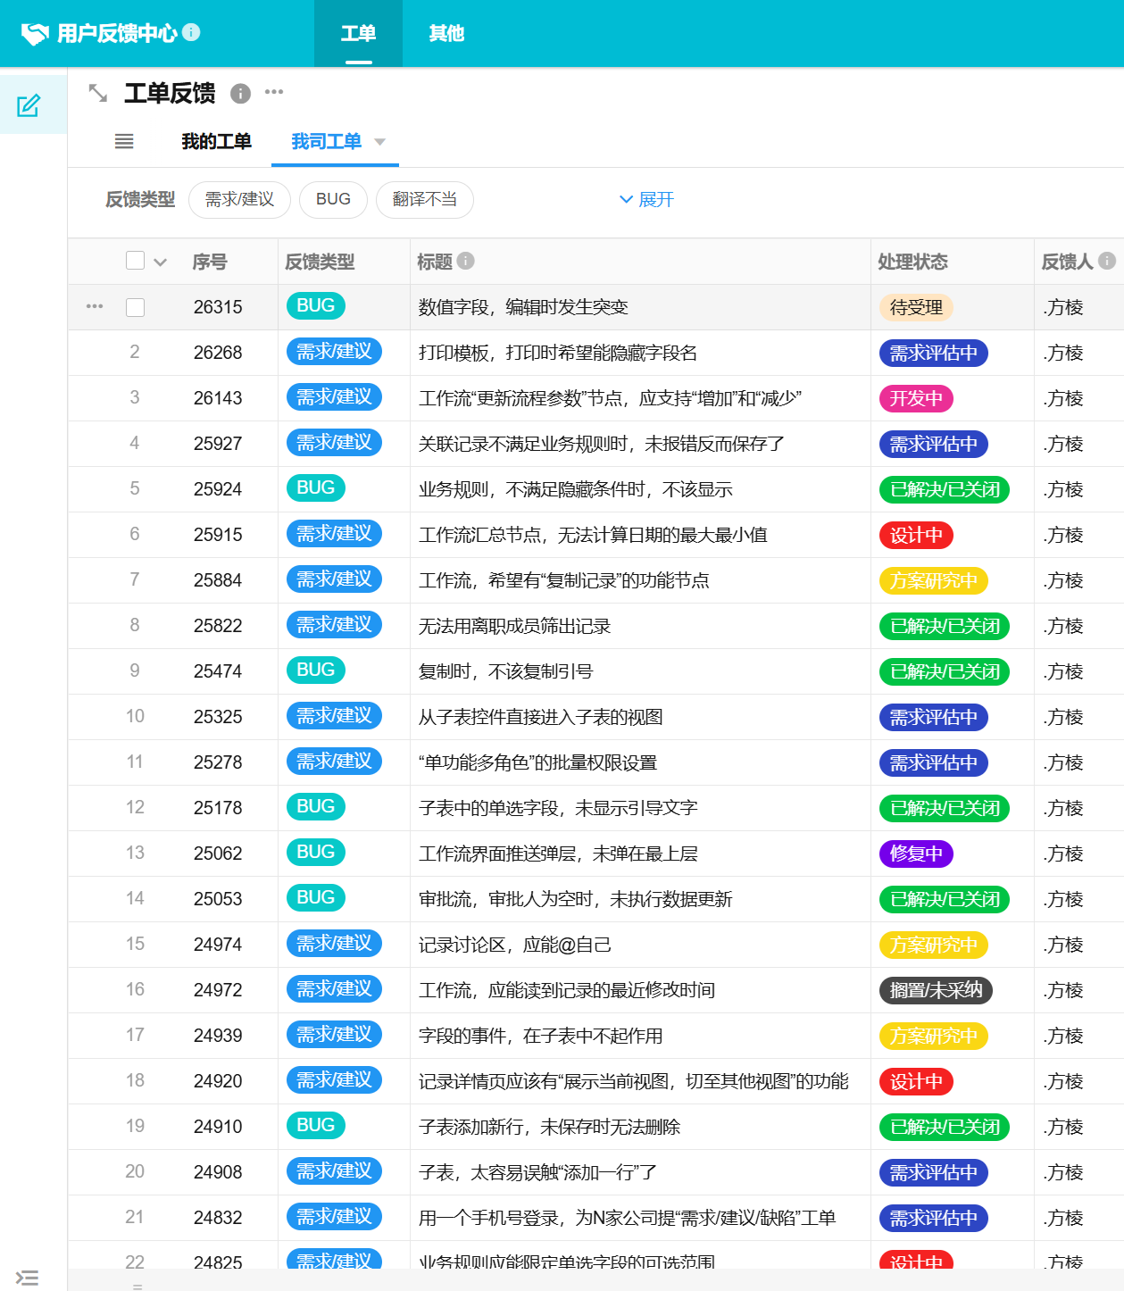This screenshot has height=1291, width=1124.
Task: Click the hamburger view list icon
Action: click(x=124, y=141)
